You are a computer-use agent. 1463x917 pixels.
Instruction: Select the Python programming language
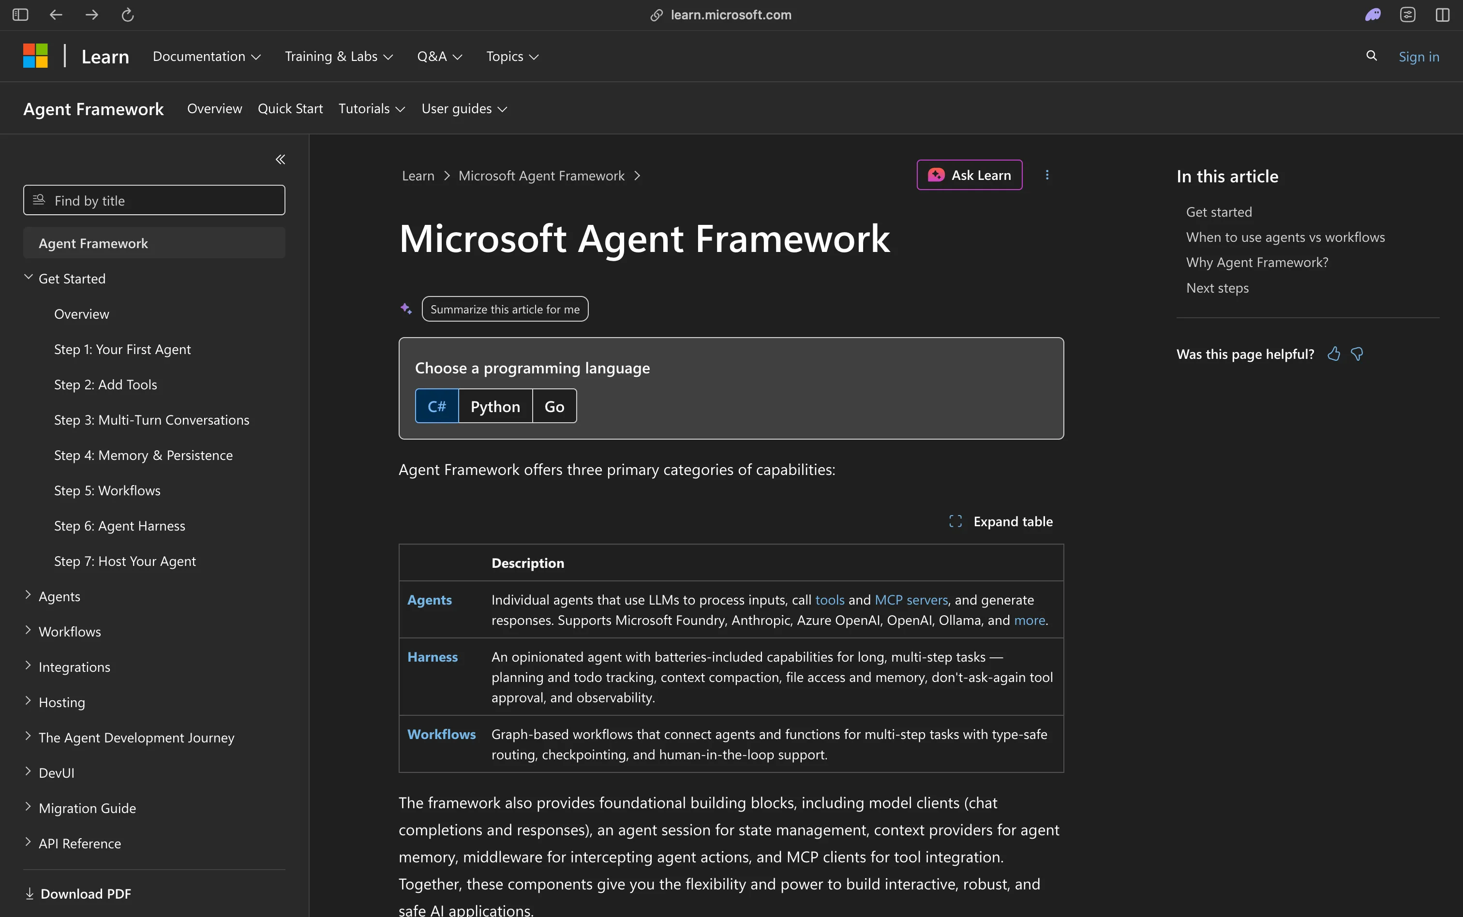click(x=495, y=406)
